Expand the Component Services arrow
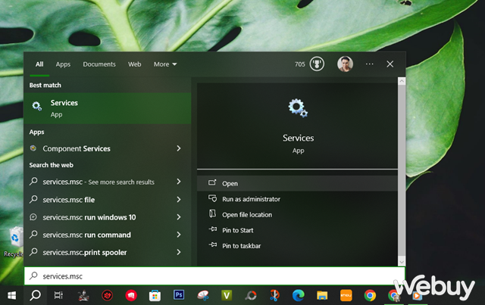The image size is (485, 305). [x=179, y=148]
